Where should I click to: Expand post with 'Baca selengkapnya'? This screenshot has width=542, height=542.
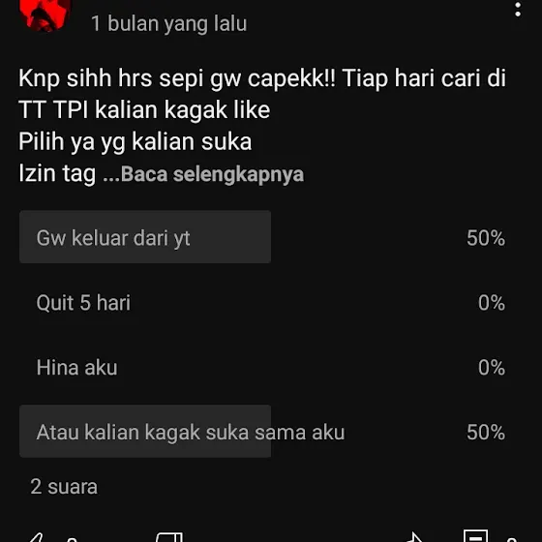coord(212,174)
